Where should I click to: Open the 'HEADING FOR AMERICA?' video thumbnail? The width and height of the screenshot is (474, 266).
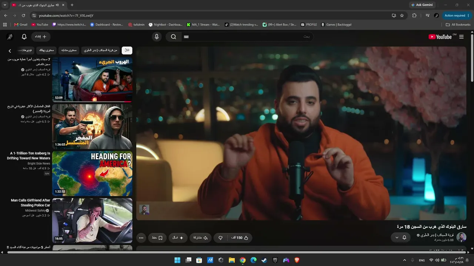[x=92, y=173]
